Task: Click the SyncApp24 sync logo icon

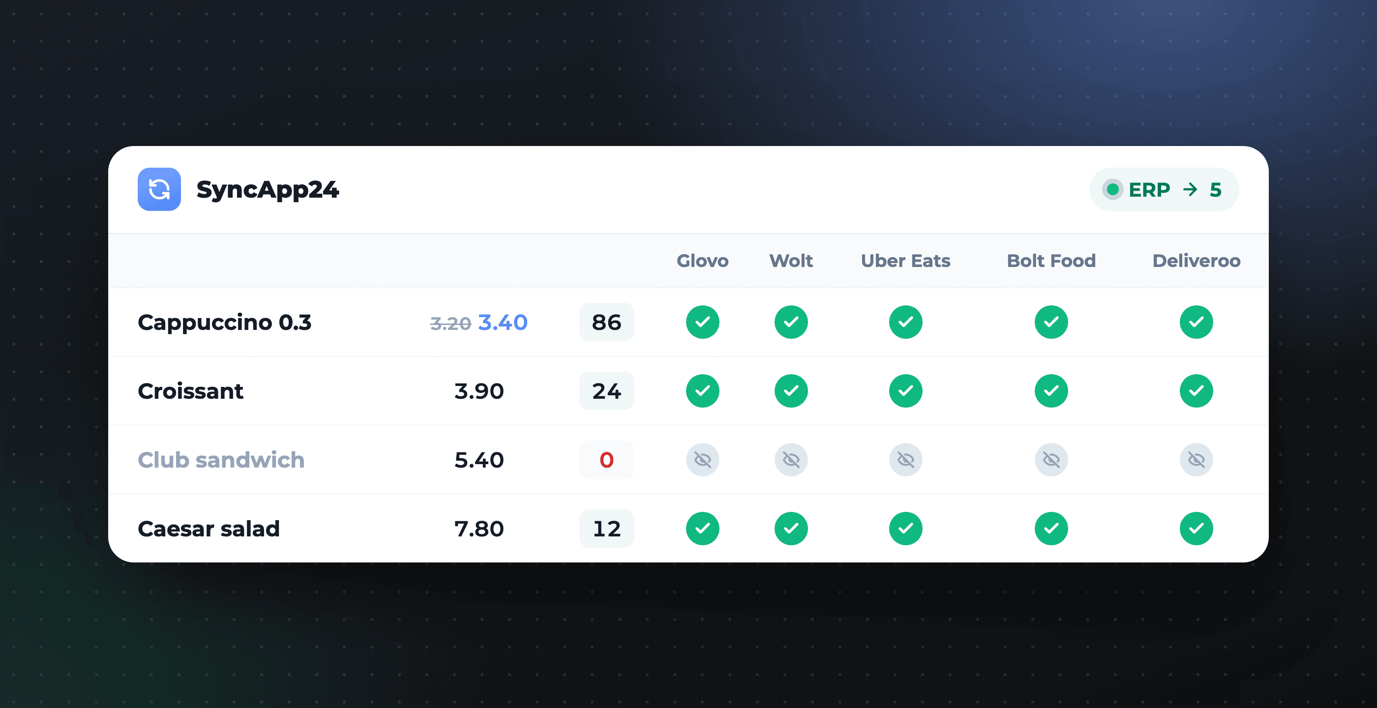Action: (x=159, y=189)
